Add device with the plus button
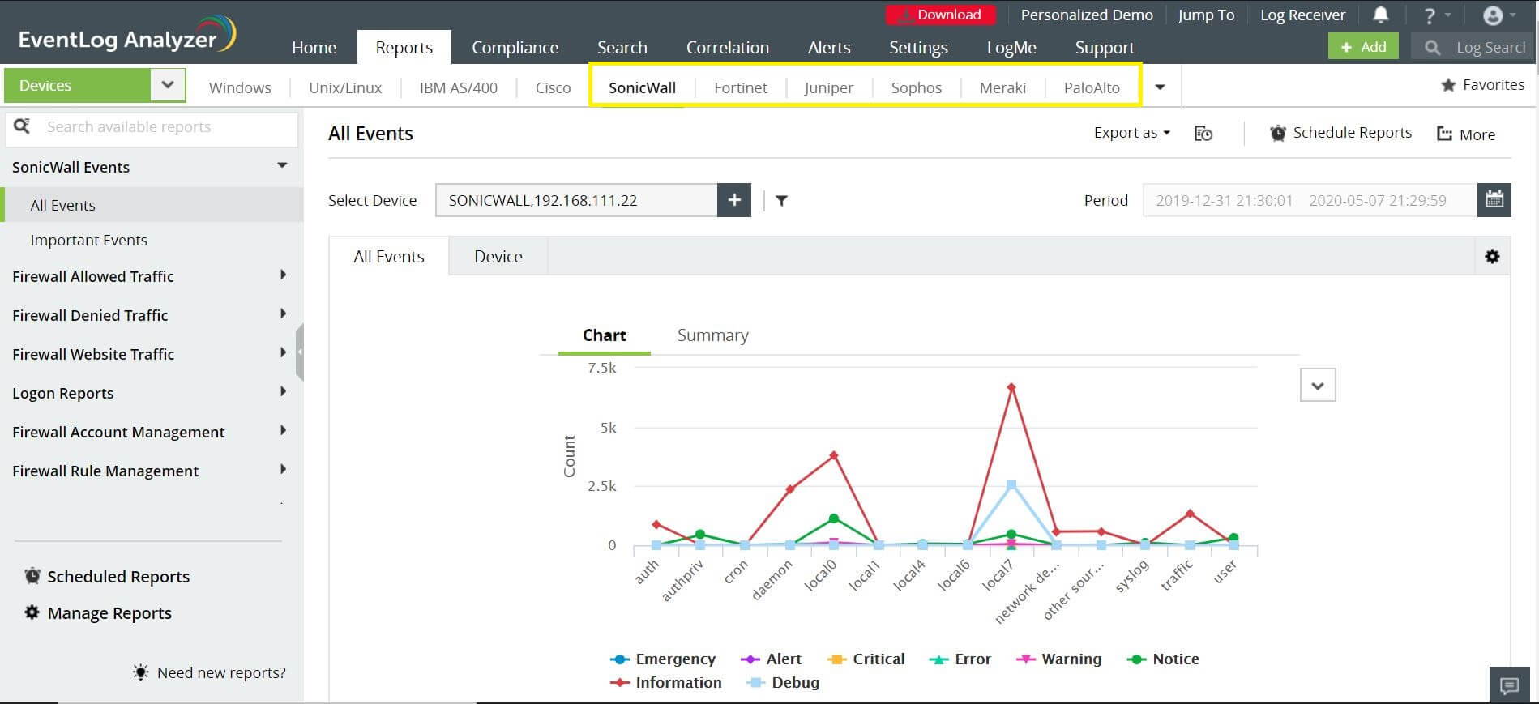The height and width of the screenshot is (704, 1539). point(734,200)
